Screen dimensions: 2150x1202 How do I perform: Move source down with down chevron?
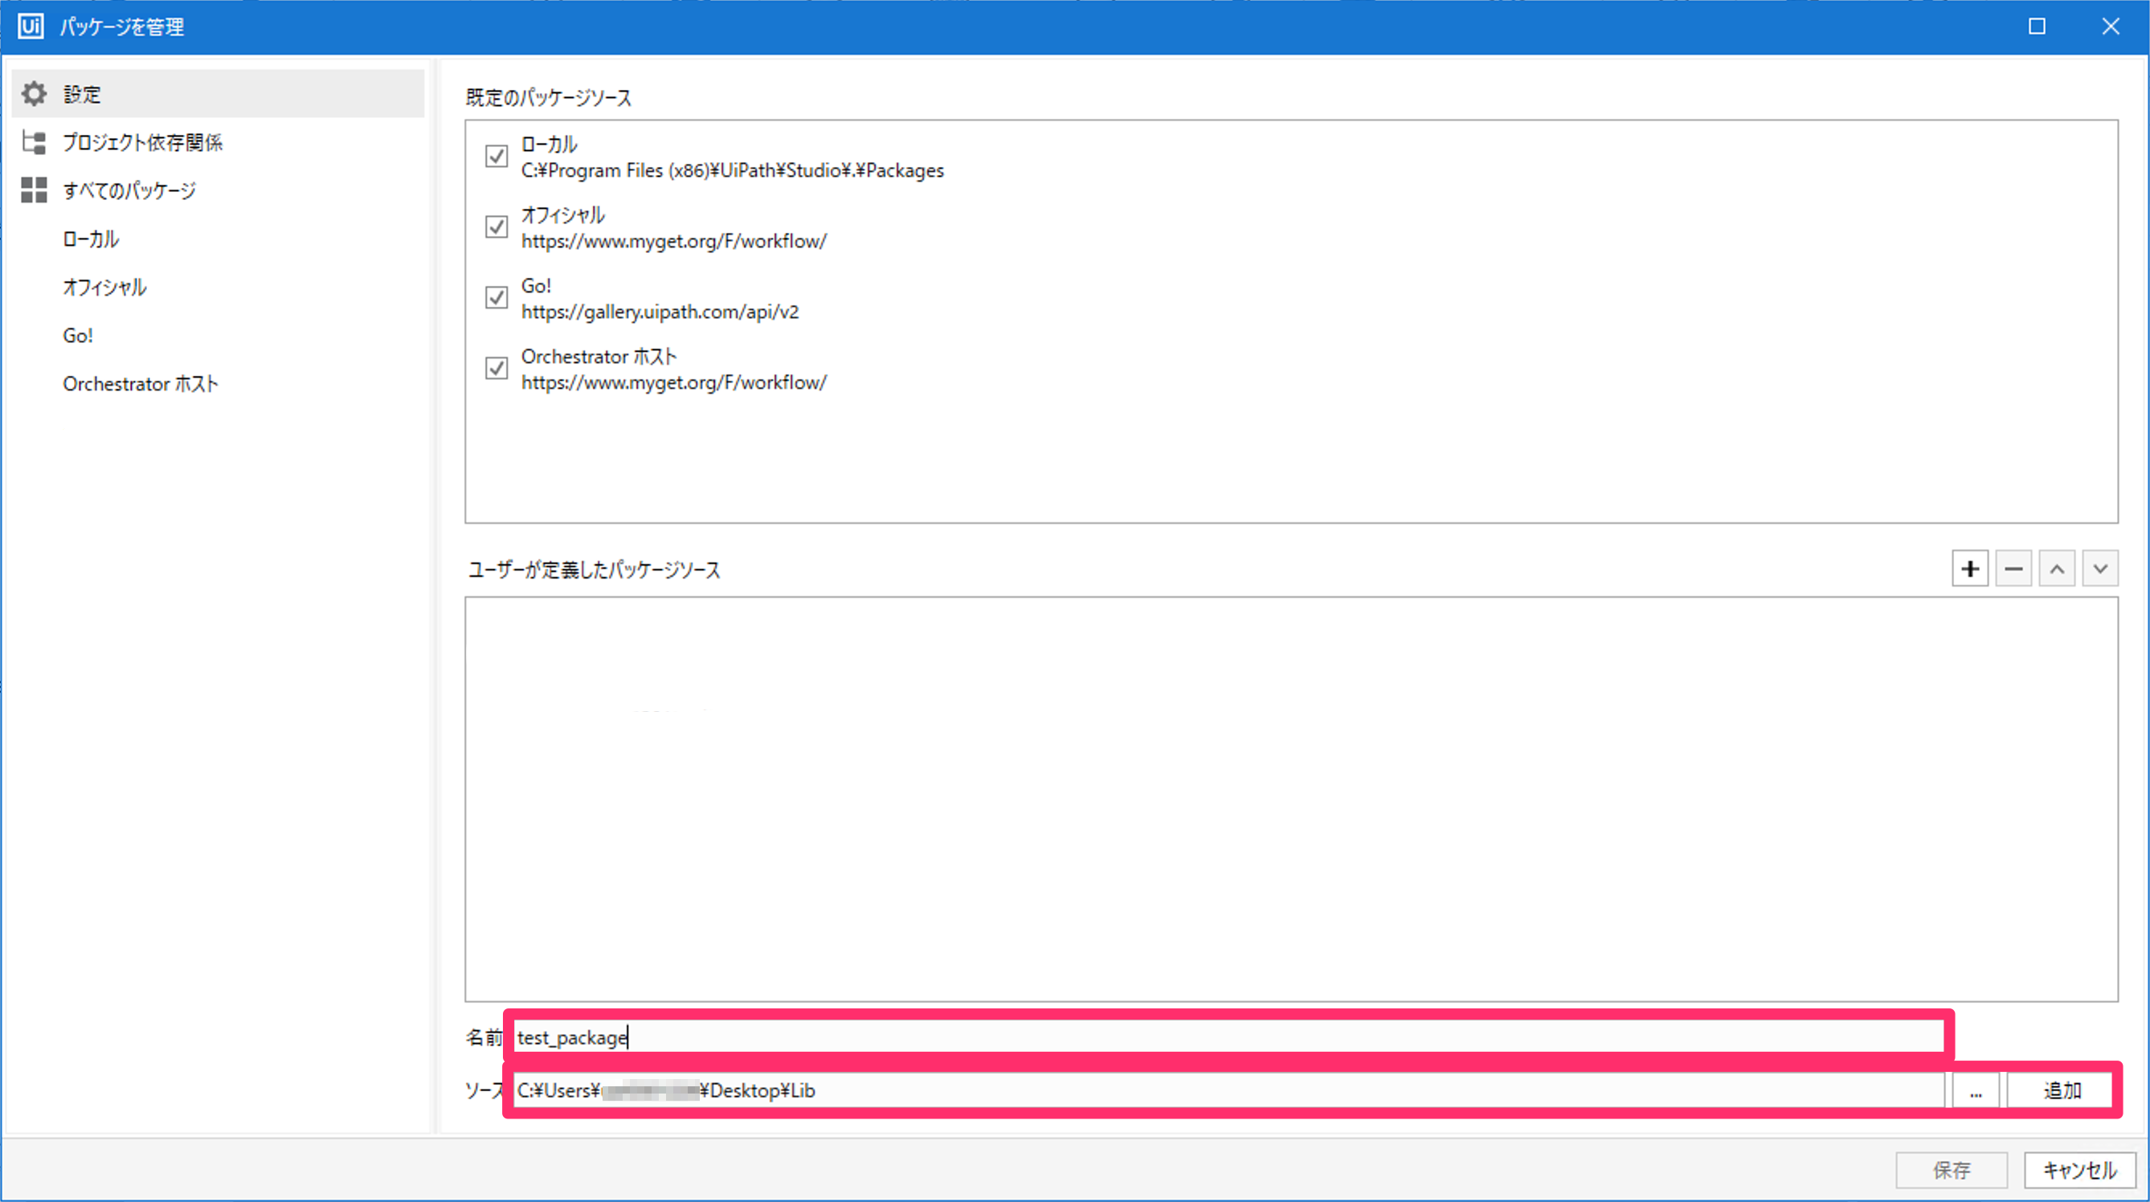pyautogui.click(x=2100, y=570)
